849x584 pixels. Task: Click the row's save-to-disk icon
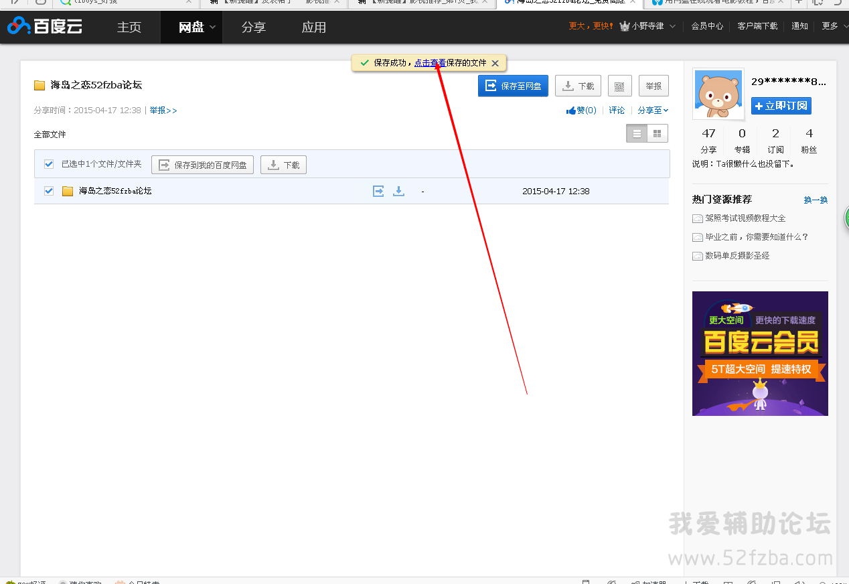378,191
